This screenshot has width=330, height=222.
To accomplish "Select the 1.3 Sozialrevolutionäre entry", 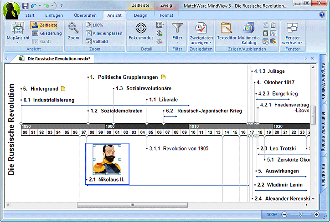I will pos(143,88).
